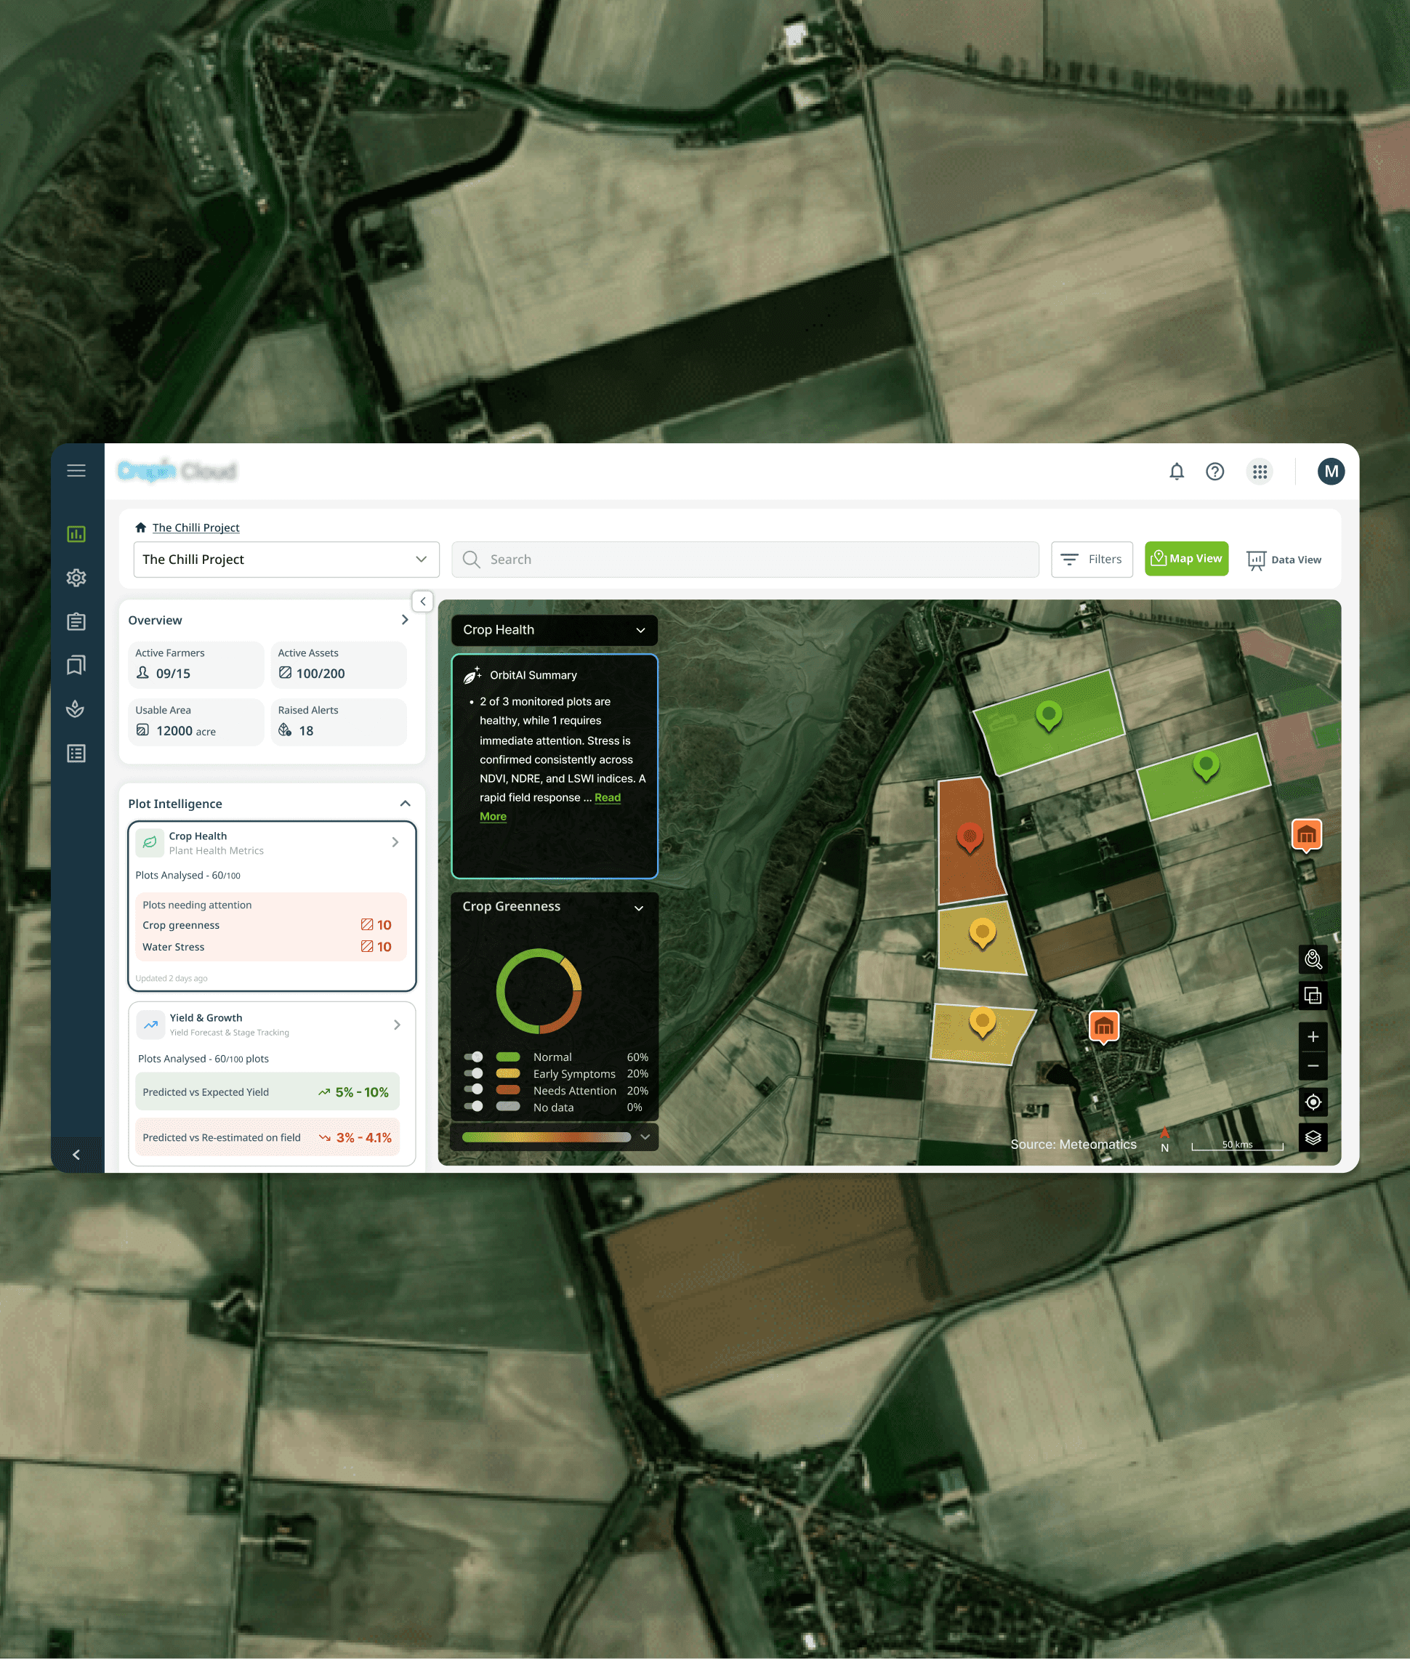This screenshot has height=1659, width=1410.
Task: Open the help question mark icon
Action: point(1215,472)
